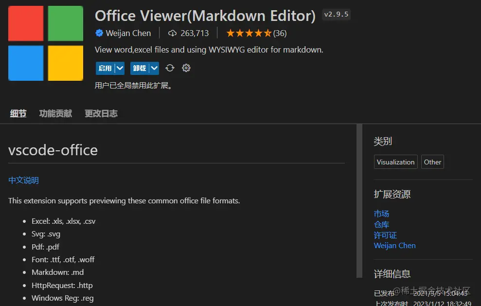This screenshot has height=306, width=481.
Task: Click the 启用 (Enable) button
Action: (x=105, y=68)
